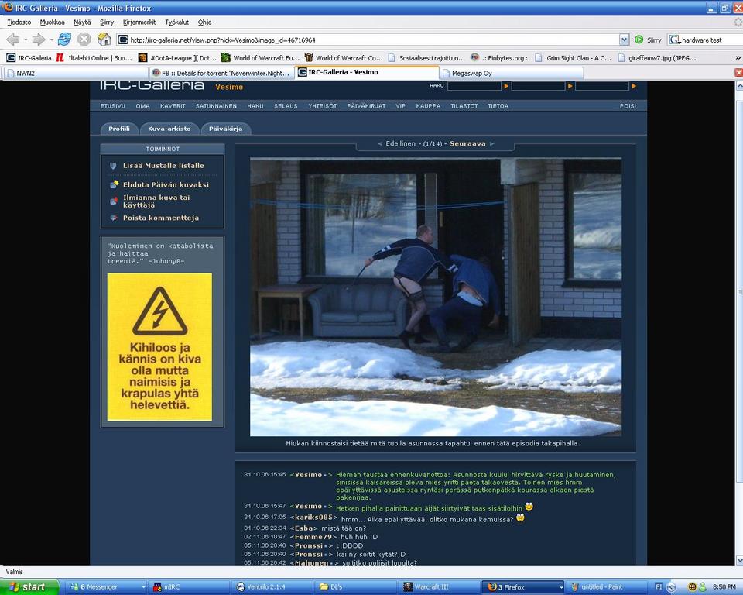Click the first HAKU search field

pyautogui.click(x=474, y=86)
